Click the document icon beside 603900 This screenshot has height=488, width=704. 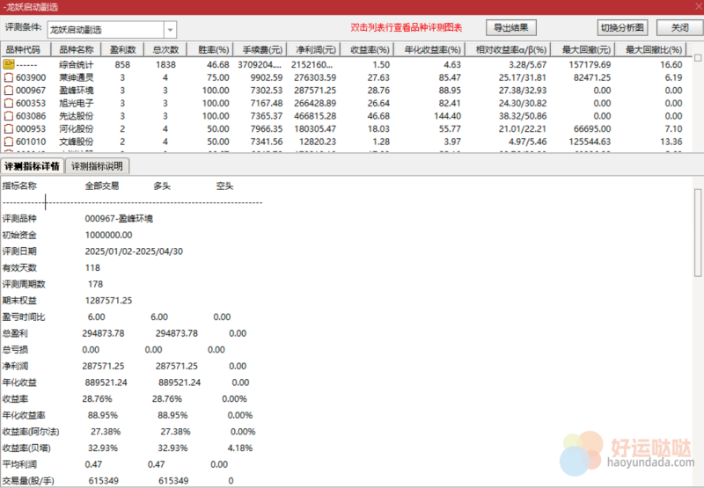coord(9,77)
